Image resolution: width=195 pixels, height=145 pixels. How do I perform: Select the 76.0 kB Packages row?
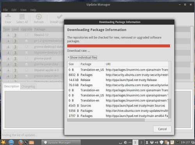tap(118, 85)
